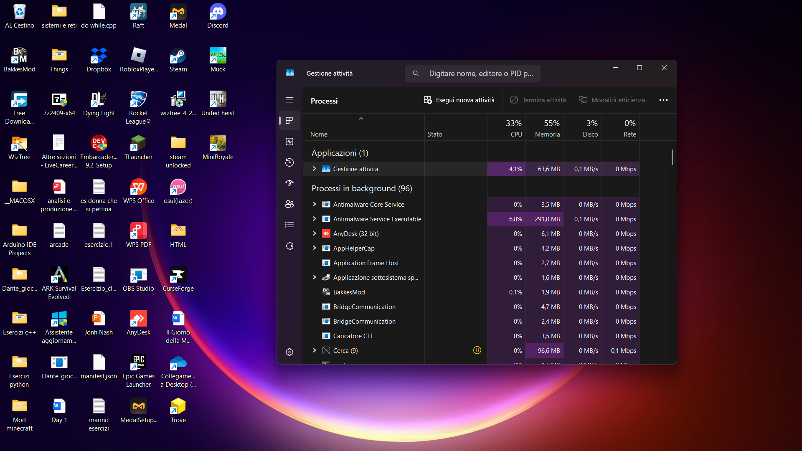The image size is (802, 451).
Task: Open App history sidebar icon
Action: 289,162
